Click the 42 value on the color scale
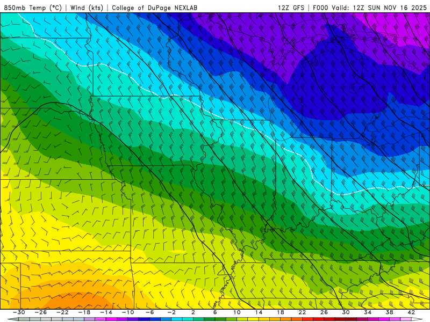The height and width of the screenshot is (322, 430). 411,312
